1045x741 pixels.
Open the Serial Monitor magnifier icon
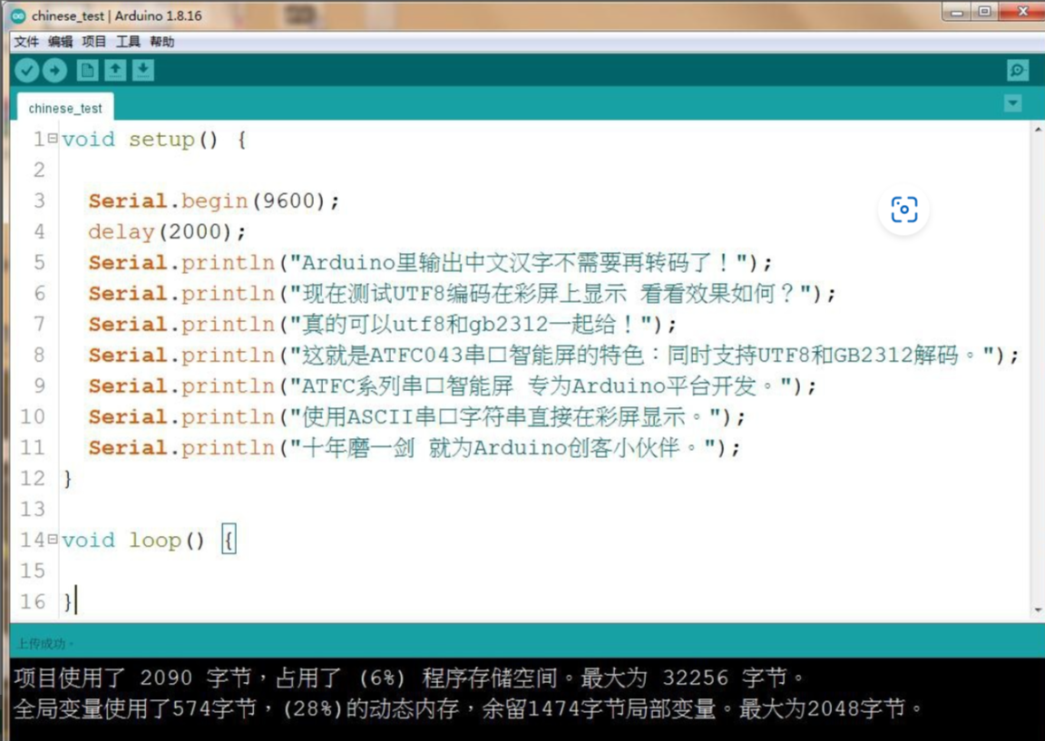click(1017, 71)
